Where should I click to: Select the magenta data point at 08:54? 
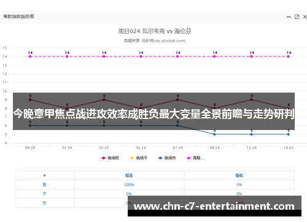coord(214,56)
